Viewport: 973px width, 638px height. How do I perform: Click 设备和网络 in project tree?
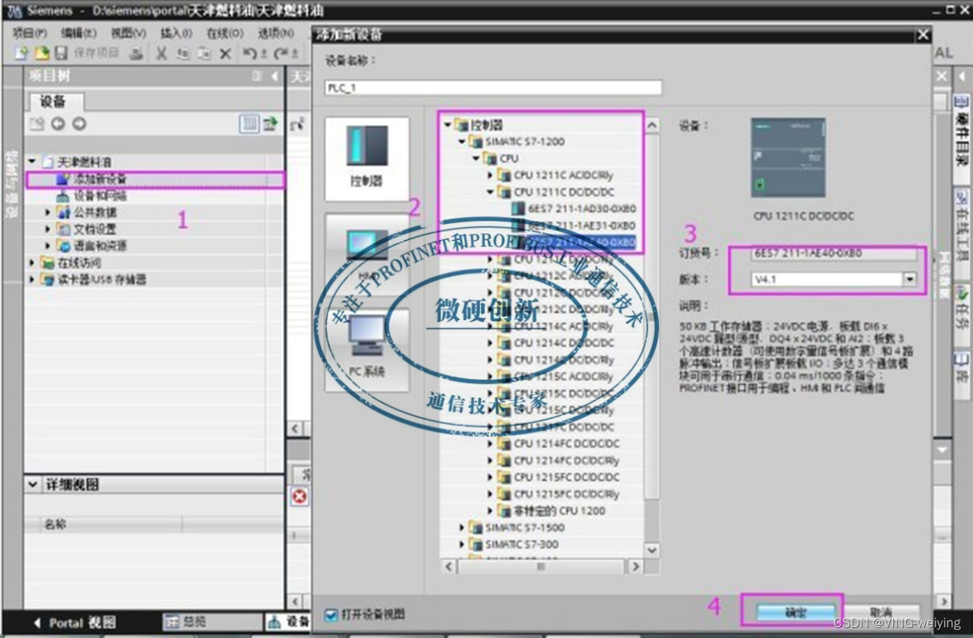(101, 196)
